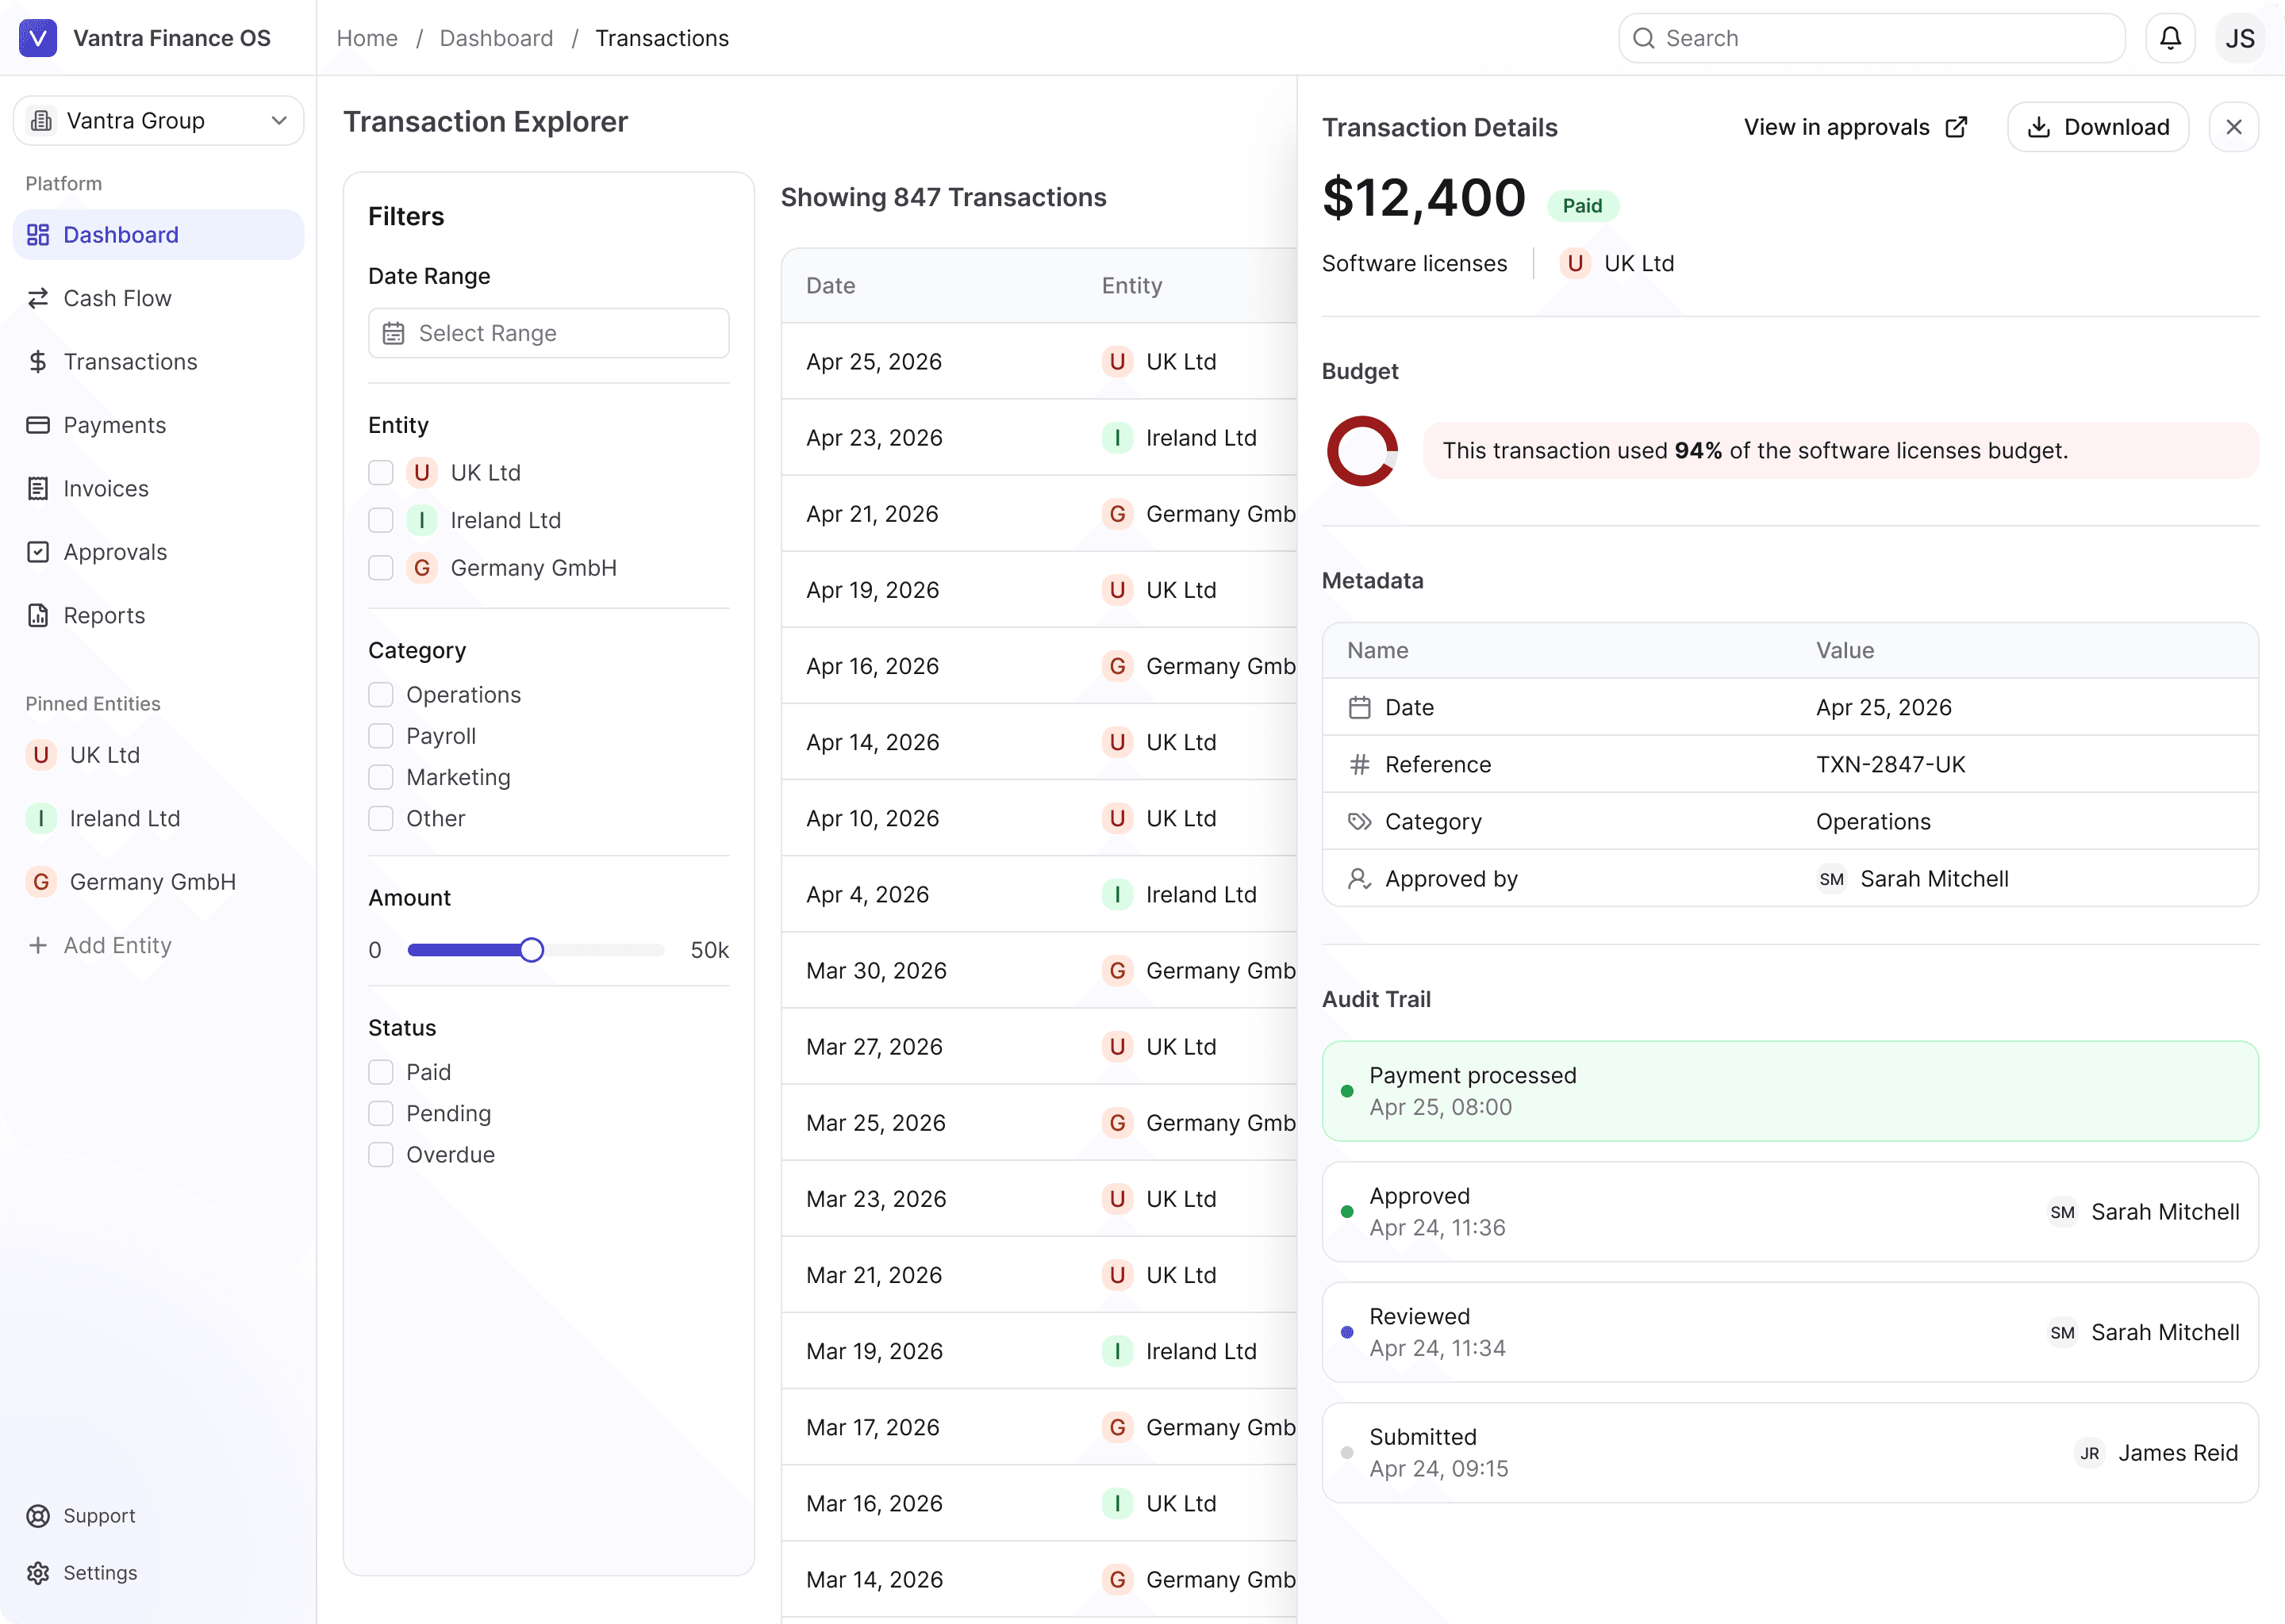Screen dimensions: 2285x1624
Task: Enable the Payroll category filter
Action: [x=381, y=736]
